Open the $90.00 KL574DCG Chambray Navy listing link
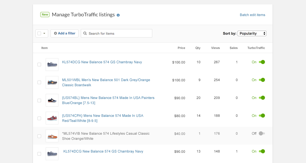This screenshot has width=306, height=163. pyautogui.click(x=103, y=151)
